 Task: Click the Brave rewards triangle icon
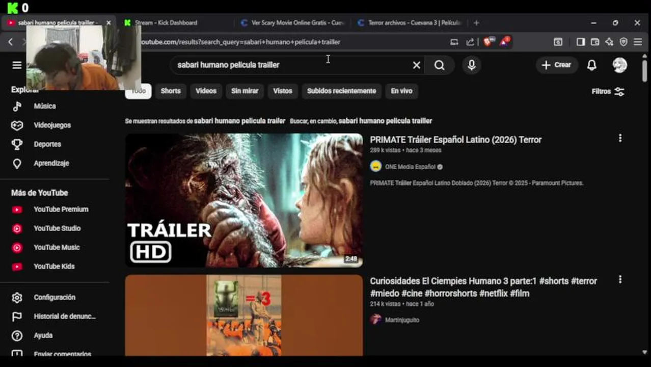[x=504, y=41]
